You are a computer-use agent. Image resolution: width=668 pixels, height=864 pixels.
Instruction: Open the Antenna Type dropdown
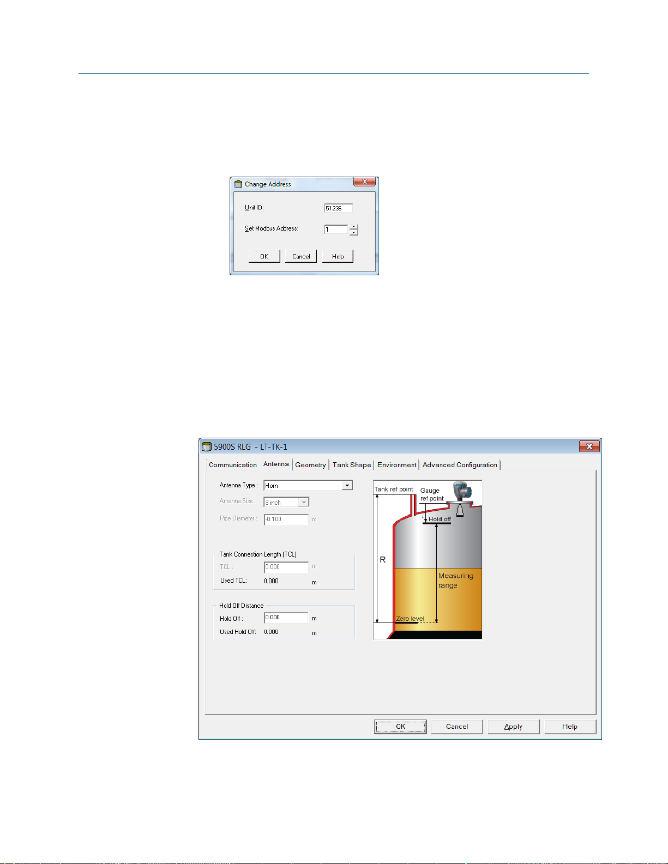(x=347, y=485)
